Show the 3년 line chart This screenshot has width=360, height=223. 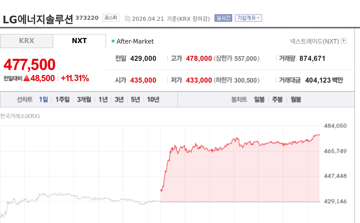119,100
